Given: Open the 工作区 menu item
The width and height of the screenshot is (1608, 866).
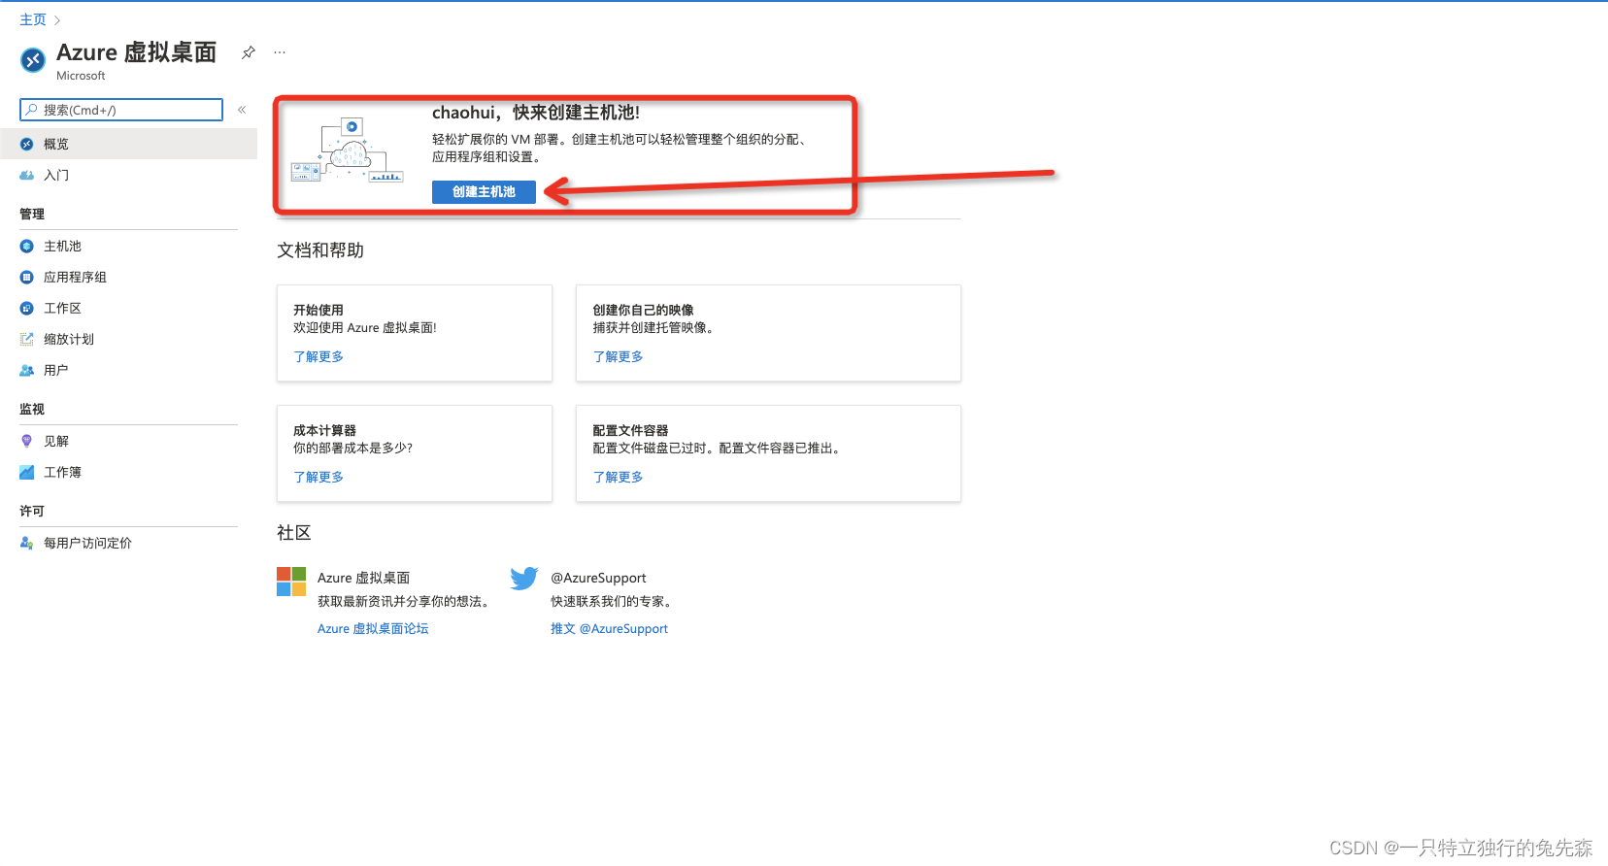Looking at the screenshot, I should tap(128, 308).
